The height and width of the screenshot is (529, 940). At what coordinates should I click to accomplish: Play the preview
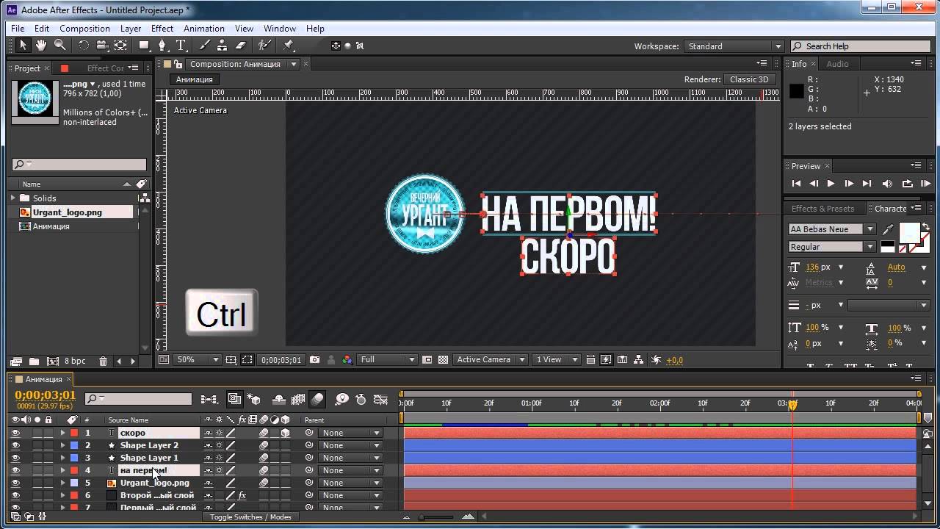(x=831, y=184)
